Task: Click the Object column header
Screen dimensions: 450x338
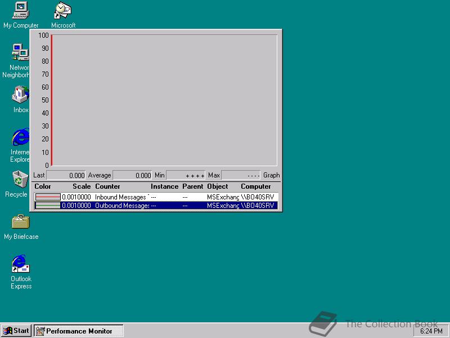Action: tap(218, 186)
